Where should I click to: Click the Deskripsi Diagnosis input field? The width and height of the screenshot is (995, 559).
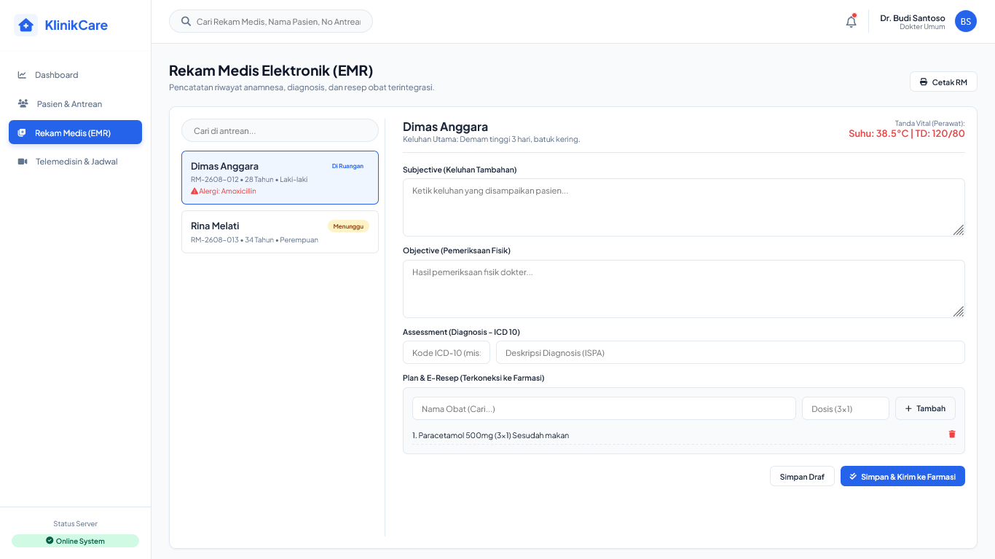tap(731, 352)
